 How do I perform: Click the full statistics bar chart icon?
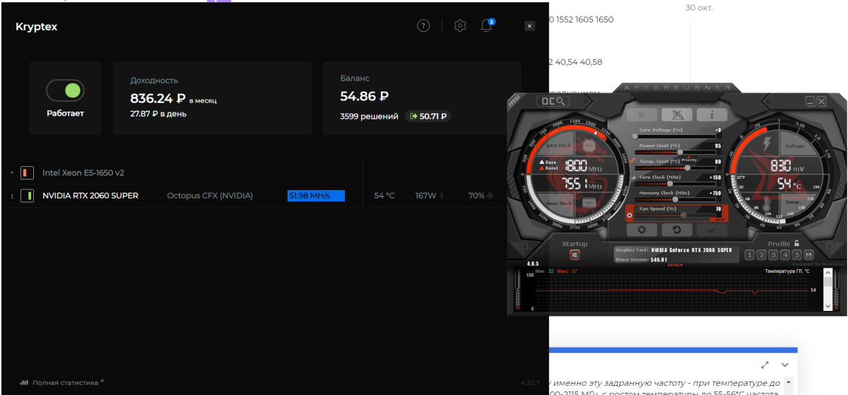pyautogui.click(x=24, y=382)
